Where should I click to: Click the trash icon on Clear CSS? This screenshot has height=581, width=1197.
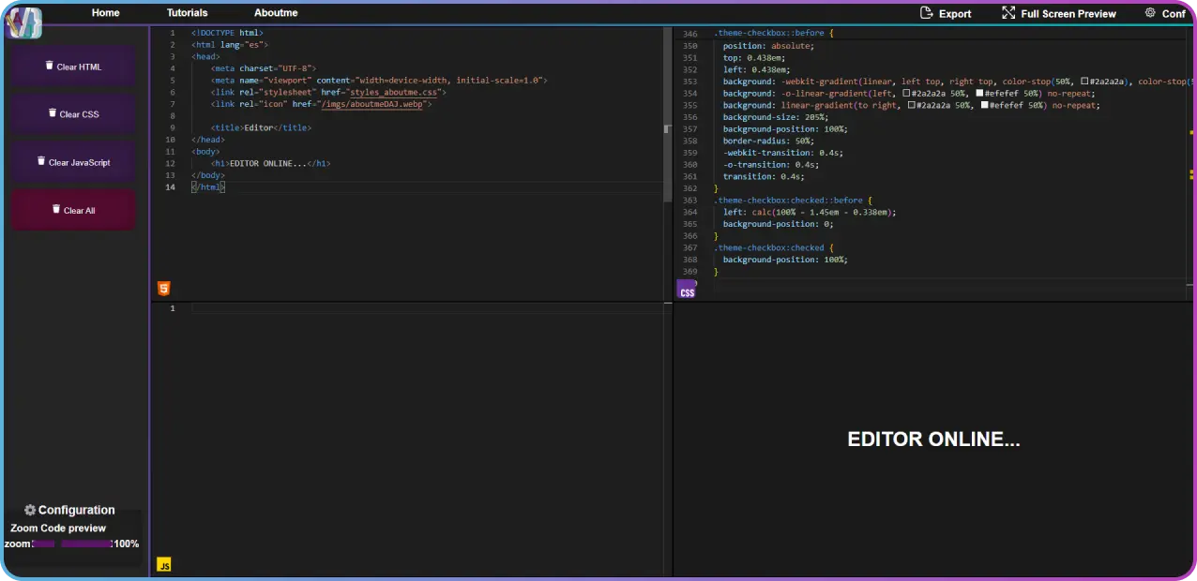tap(53, 112)
